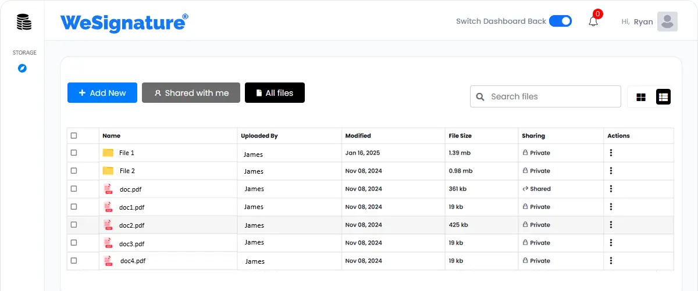
Task: Open actions menu for doc4.pdf
Action: (x=611, y=261)
